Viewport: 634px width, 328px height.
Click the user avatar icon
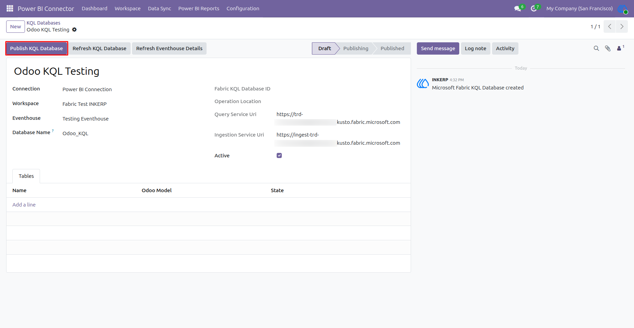click(x=623, y=9)
